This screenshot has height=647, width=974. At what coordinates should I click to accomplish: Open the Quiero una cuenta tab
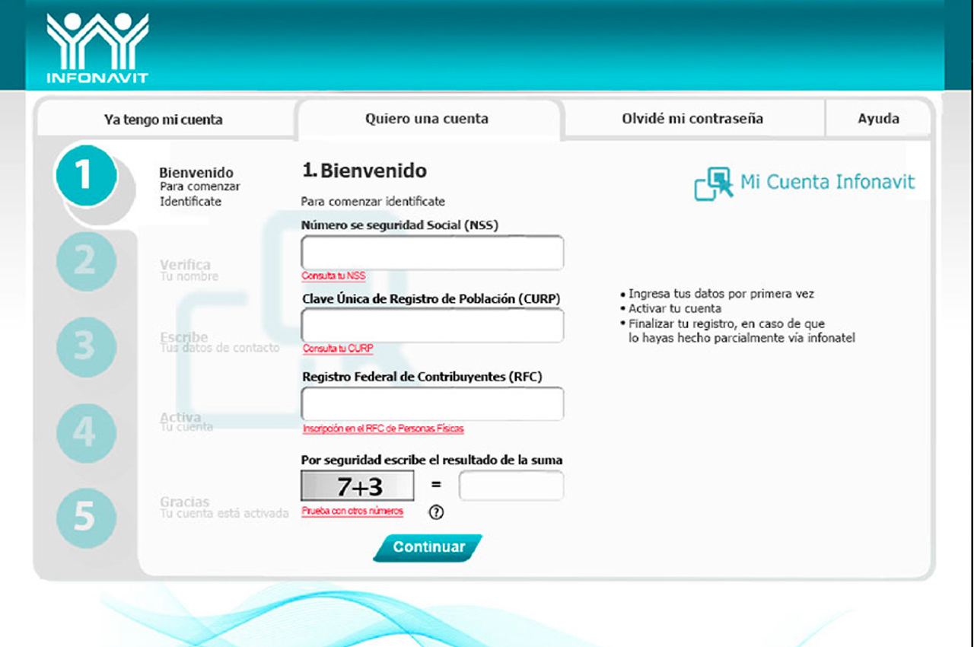pyautogui.click(x=427, y=119)
